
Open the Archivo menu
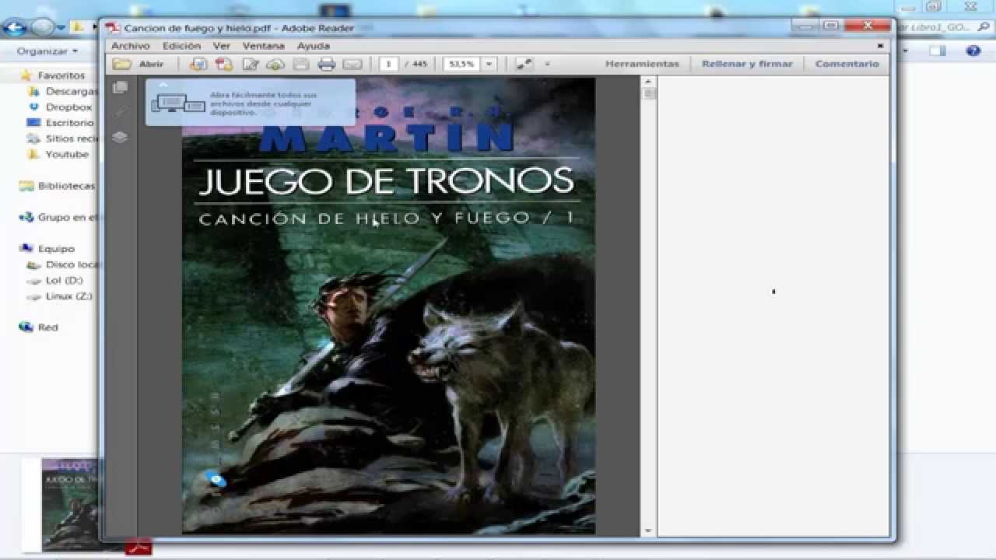click(x=130, y=46)
